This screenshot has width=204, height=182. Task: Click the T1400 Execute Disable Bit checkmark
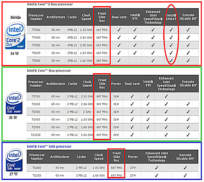[185, 168]
